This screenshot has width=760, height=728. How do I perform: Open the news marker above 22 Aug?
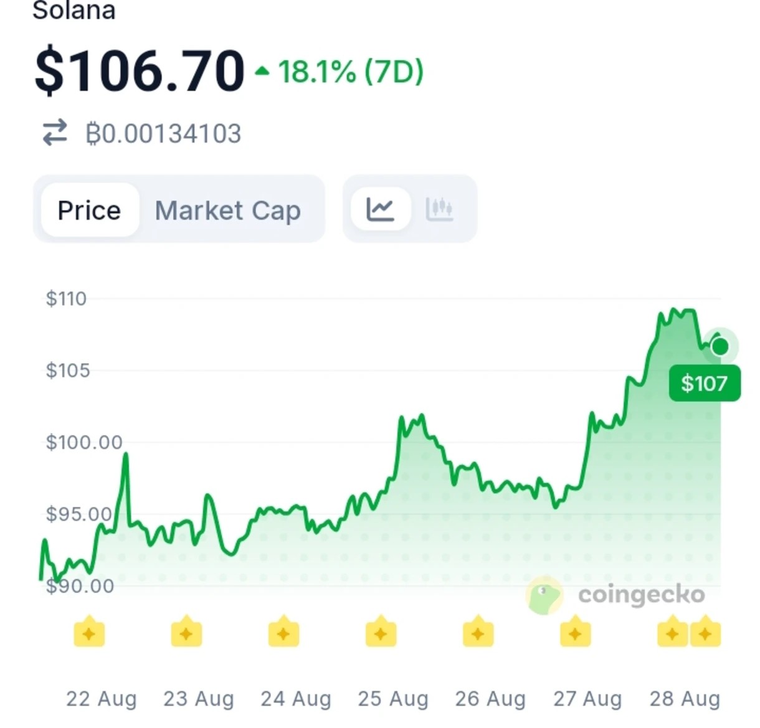(x=89, y=631)
